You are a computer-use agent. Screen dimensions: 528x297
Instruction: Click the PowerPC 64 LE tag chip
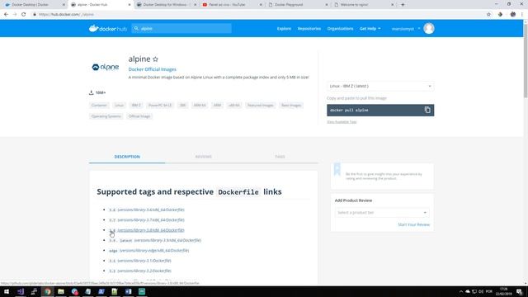160,106
